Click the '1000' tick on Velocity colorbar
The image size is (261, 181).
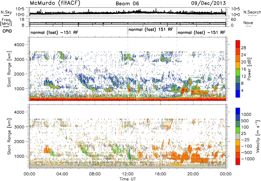pyautogui.click(x=246, y=114)
